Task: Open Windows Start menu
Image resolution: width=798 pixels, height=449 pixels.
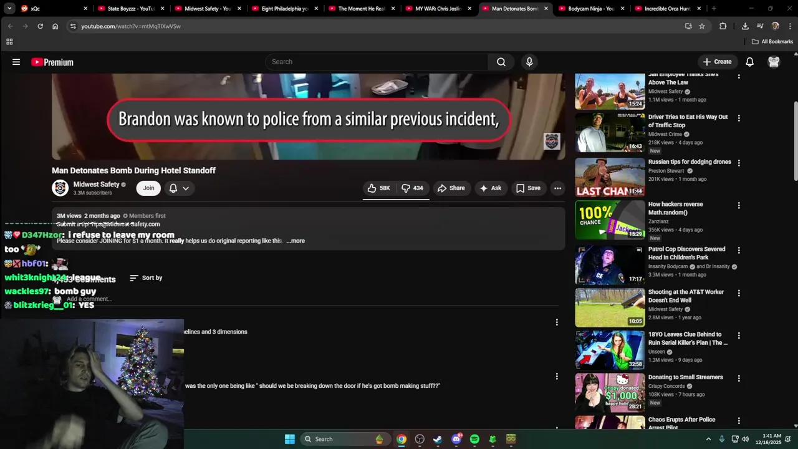Action: [290, 439]
